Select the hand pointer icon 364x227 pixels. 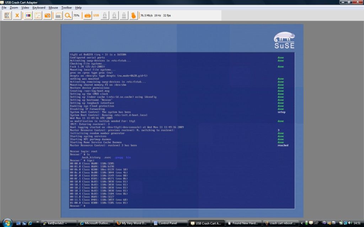[x=134, y=15]
